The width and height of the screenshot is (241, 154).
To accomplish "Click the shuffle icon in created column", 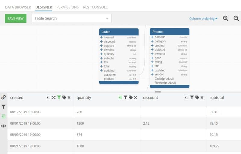I will click(54, 98).
